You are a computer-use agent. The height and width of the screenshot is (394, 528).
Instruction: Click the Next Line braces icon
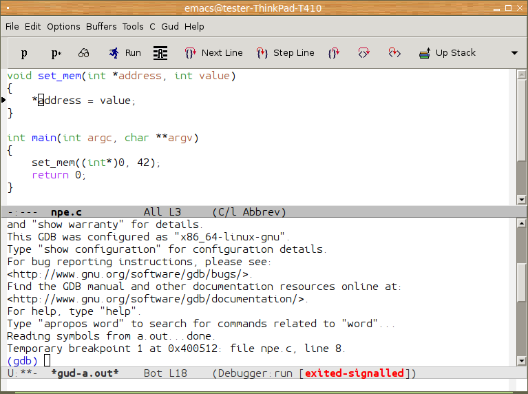point(190,53)
